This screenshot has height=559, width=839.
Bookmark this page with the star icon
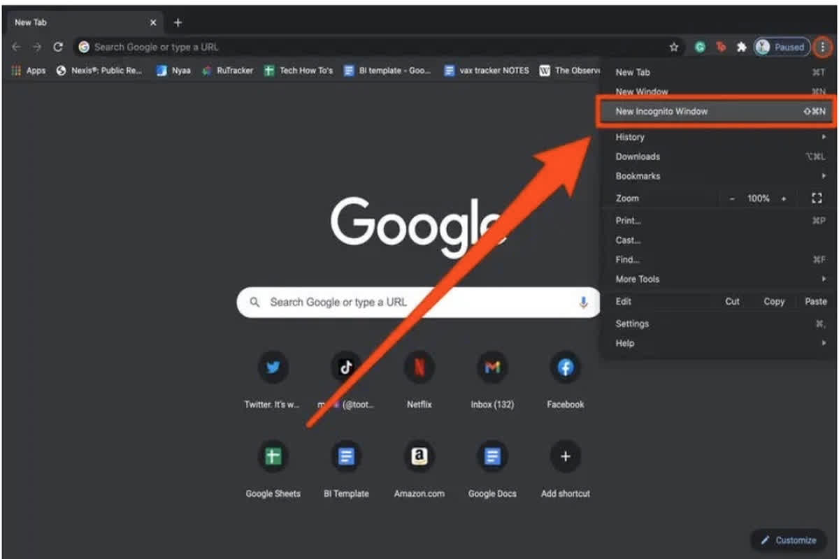[x=673, y=47]
